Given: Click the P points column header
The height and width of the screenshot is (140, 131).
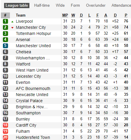Looking at the screenshot, I should [126, 15].
